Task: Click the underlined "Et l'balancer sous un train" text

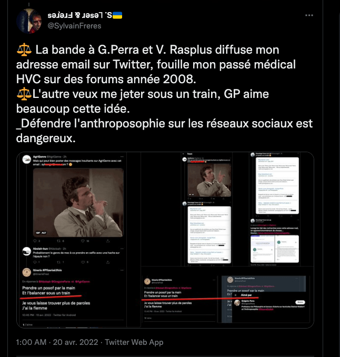Action: pos(46,293)
